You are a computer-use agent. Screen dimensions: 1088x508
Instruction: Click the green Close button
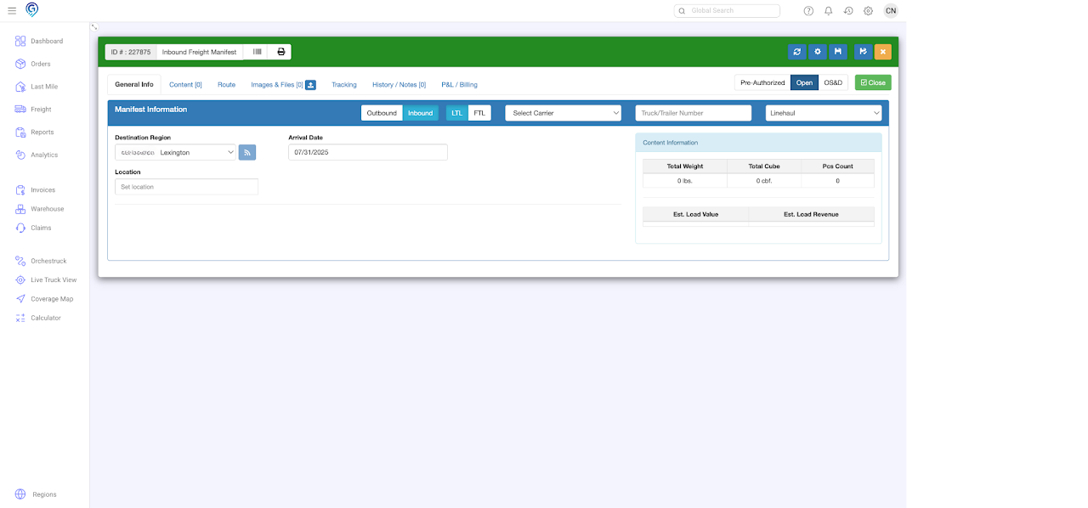point(873,82)
